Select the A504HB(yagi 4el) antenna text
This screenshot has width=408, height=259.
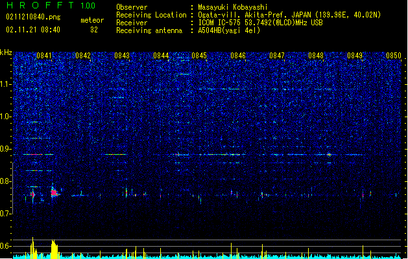(229, 30)
